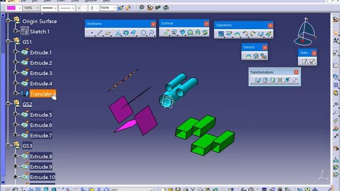
Task: Open the layer dropdown showing None
Action: (115, 8)
